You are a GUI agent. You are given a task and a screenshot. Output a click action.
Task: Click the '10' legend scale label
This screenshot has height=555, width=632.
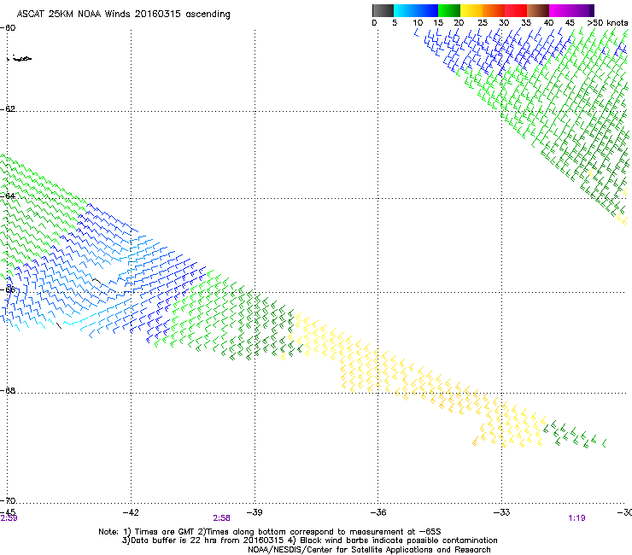(418, 23)
